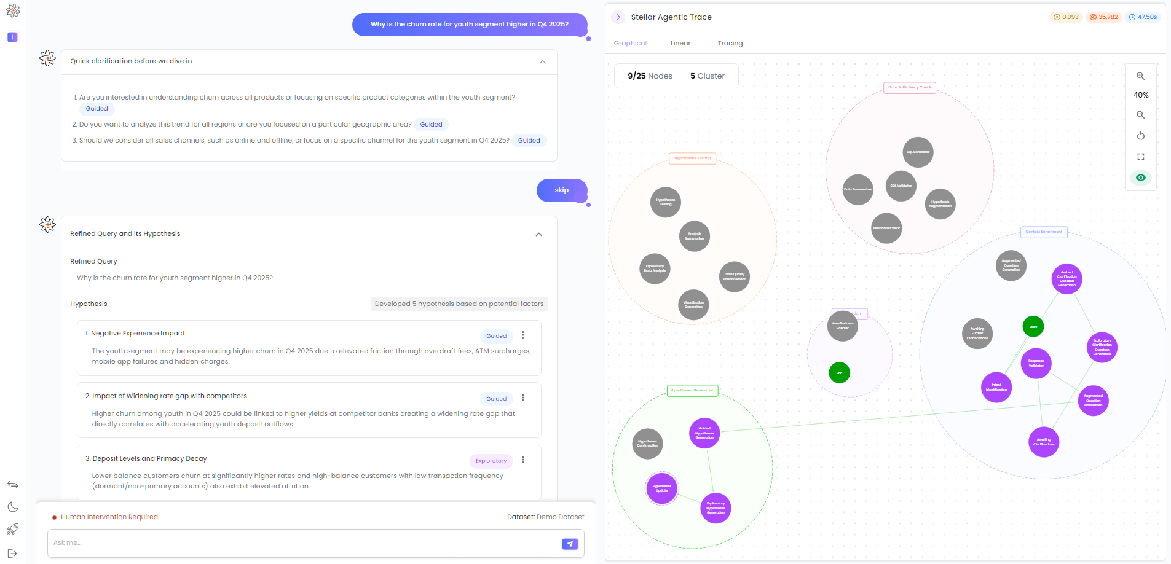The width and height of the screenshot is (1171, 564).
Task: Open options for Negative Experience Impact hypothesis
Action: [523, 335]
